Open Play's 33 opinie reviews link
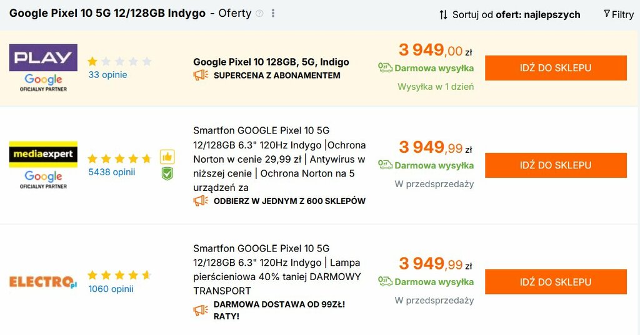This screenshot has width=640, height=335. 107,75
